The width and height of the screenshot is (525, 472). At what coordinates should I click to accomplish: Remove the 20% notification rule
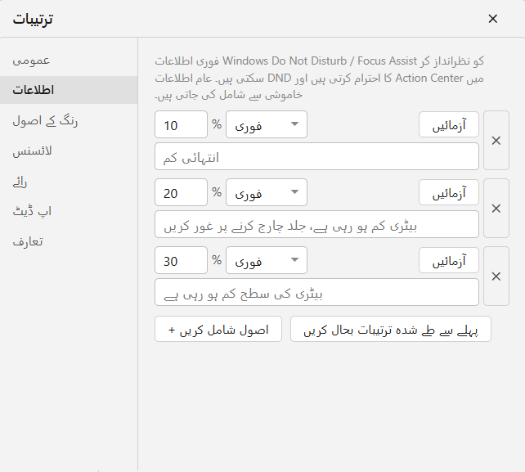point(496,209)
